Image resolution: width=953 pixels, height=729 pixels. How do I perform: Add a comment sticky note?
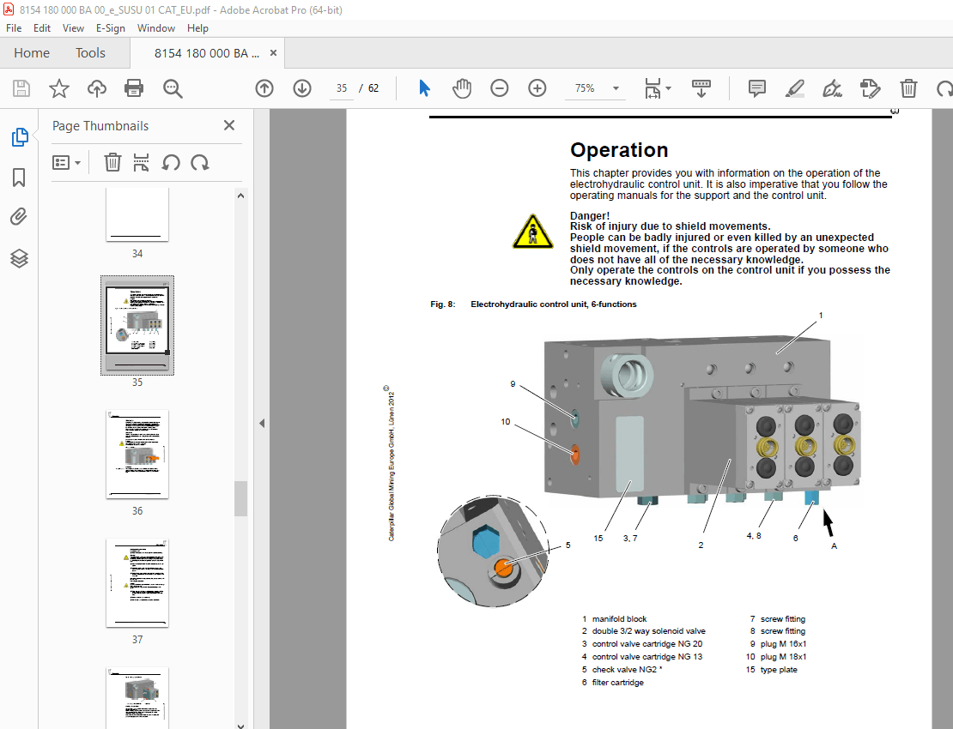click(x=756, y=88)
